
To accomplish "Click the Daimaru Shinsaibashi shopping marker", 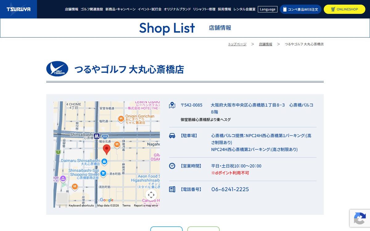I will (104, 161).
